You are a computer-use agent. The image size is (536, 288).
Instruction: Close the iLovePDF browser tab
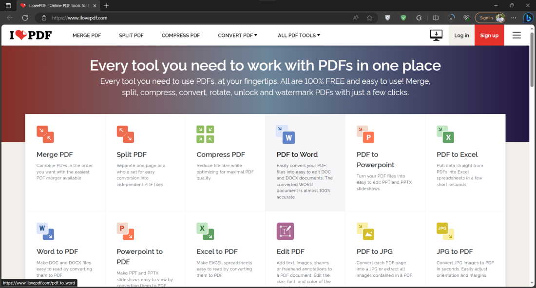coord(95,5)
